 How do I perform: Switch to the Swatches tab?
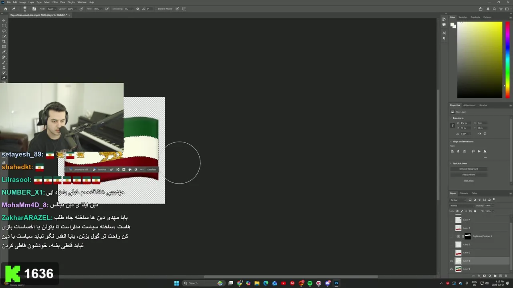coord(463,17)
